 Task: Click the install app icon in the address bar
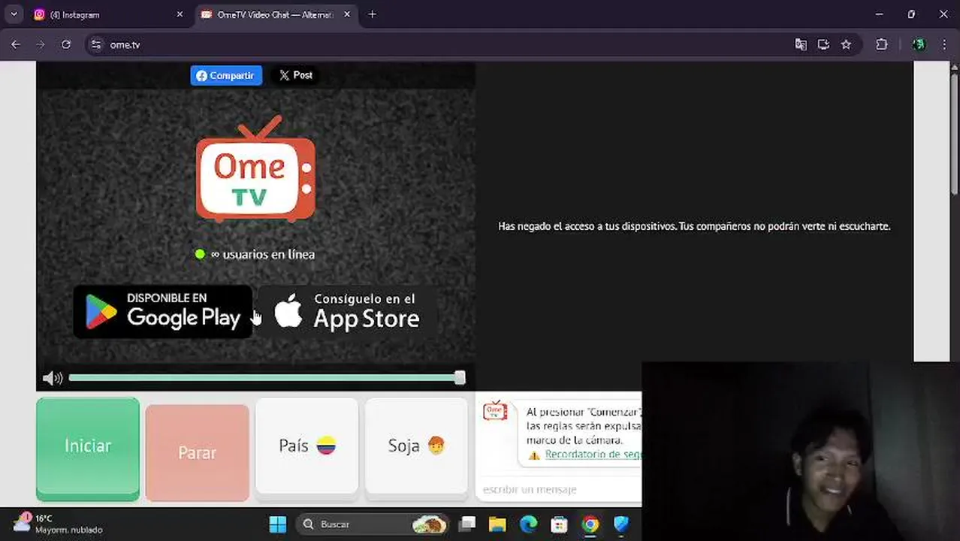pyautogui.click(x=823, y=44)
